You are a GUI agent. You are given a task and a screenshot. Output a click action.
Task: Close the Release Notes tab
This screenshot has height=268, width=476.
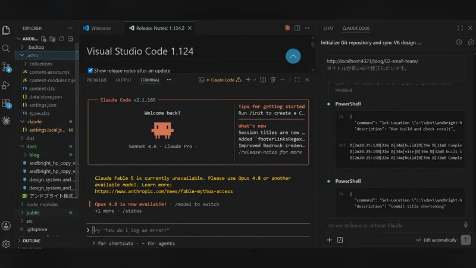click(190, 28)
